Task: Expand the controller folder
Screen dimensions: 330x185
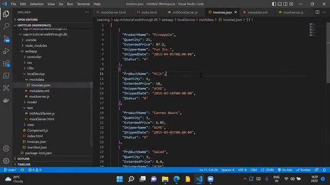Action: (x=34, y=57)
